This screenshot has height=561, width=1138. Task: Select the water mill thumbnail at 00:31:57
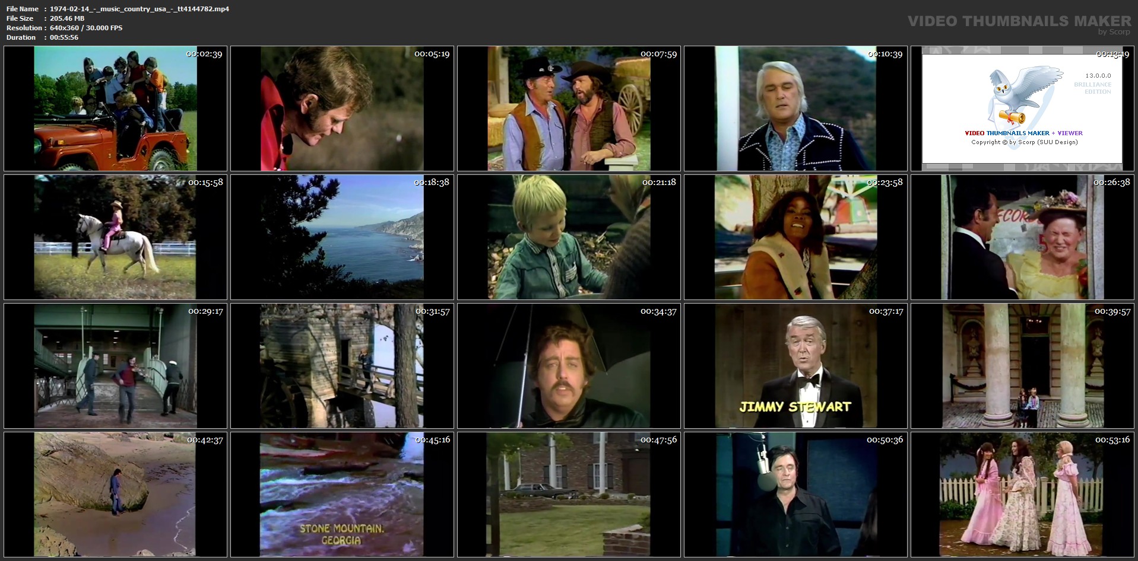click(342, 366)
